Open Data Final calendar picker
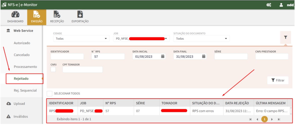The width and height of the screenshot is (295, 125). [x=204, y=56]
